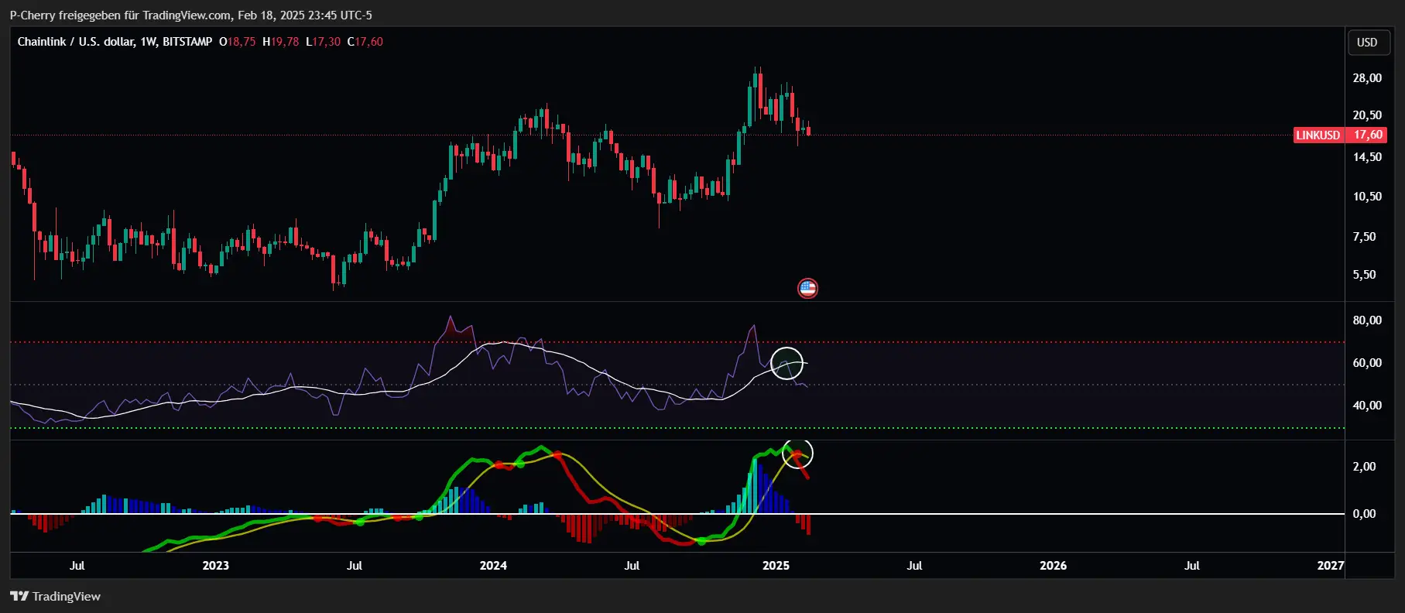Select the low value L17,30

pyautogui.click(x=323, y=42)
